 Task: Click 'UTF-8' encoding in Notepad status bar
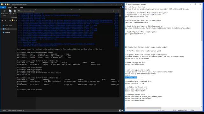pos(192,110)
